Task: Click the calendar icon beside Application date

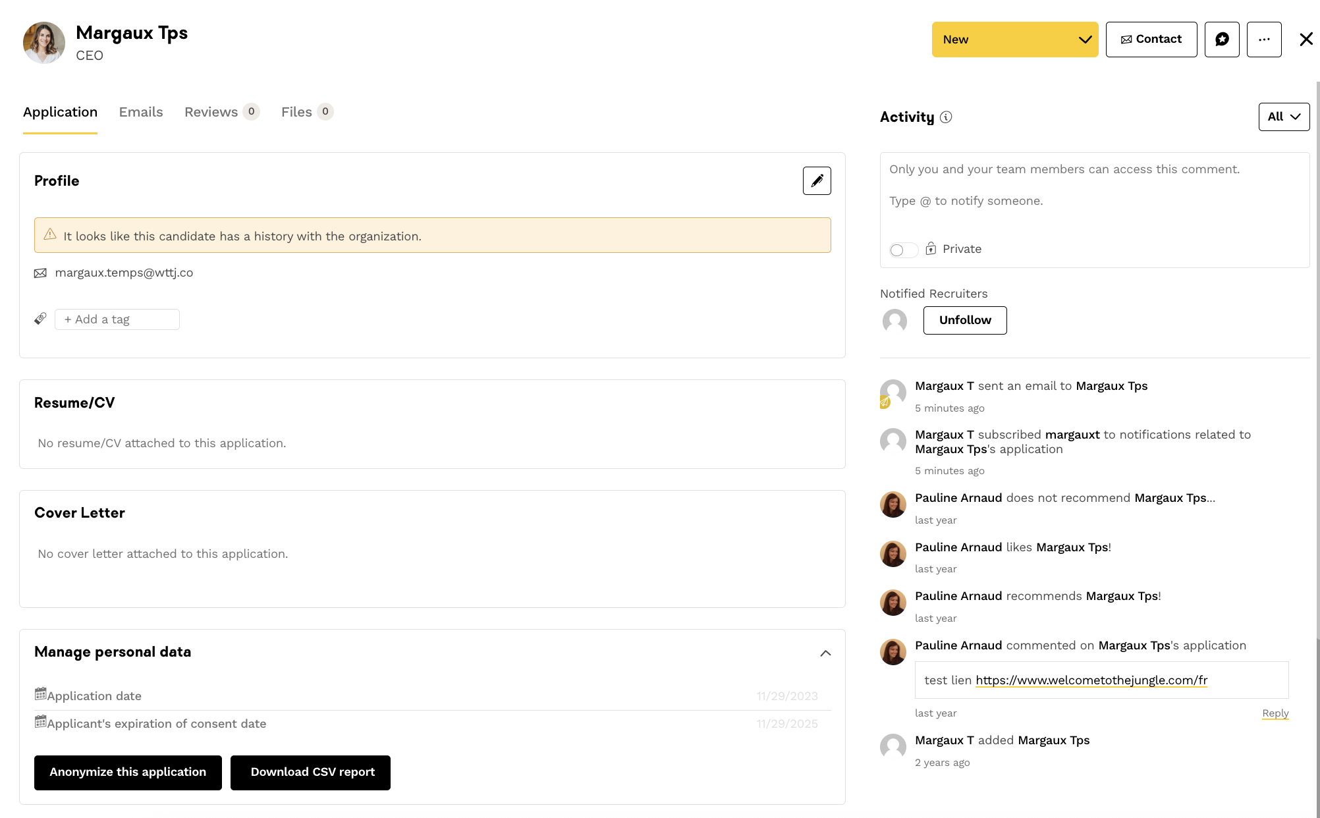Action: coord(41,694)
